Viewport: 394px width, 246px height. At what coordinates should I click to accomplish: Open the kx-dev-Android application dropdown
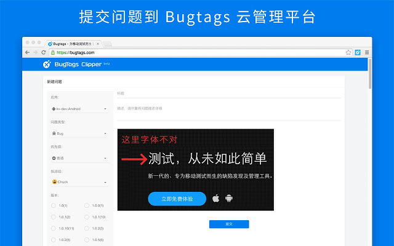(x=79, y=109)
